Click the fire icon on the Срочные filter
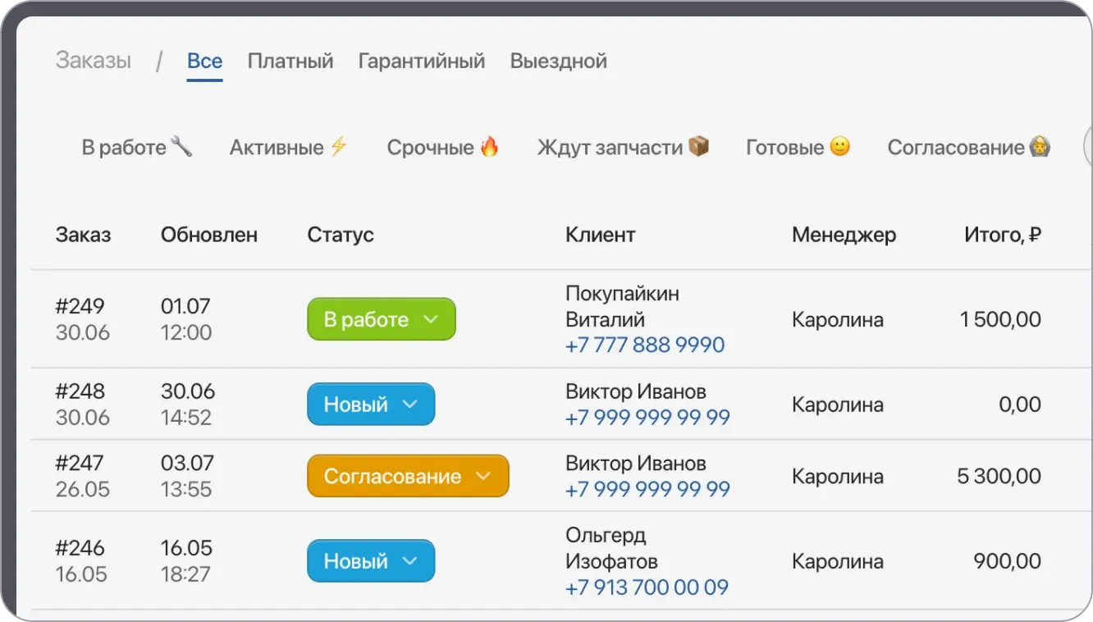Image resolution: width=1093 pixels, height=622 pixels. pyautogui.click(x=490, y=146)
